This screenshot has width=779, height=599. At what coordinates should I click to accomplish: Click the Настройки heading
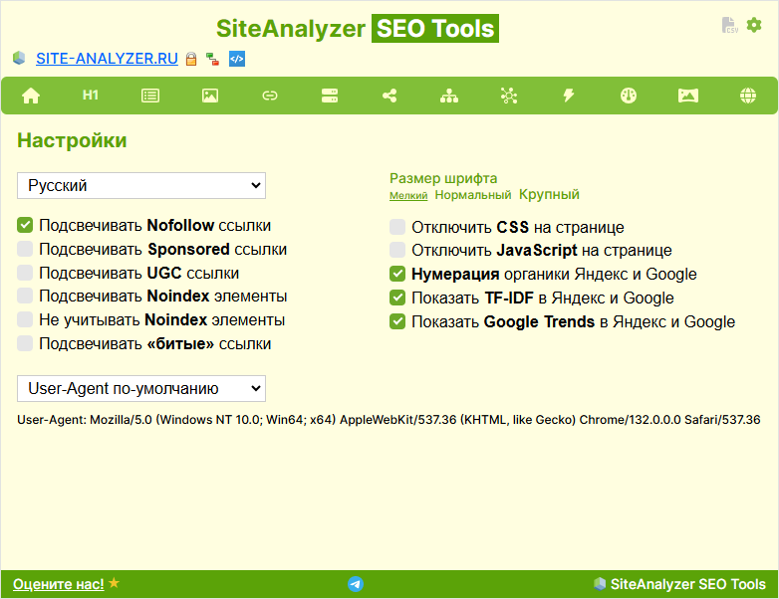[x=72, y=140]
